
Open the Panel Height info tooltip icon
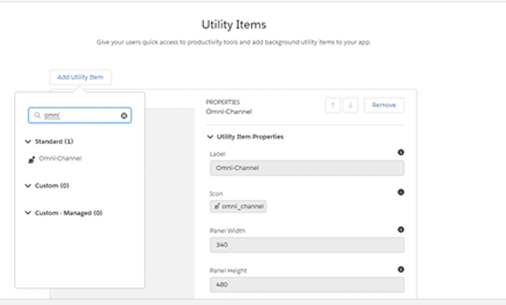click(x=401, y=269)
